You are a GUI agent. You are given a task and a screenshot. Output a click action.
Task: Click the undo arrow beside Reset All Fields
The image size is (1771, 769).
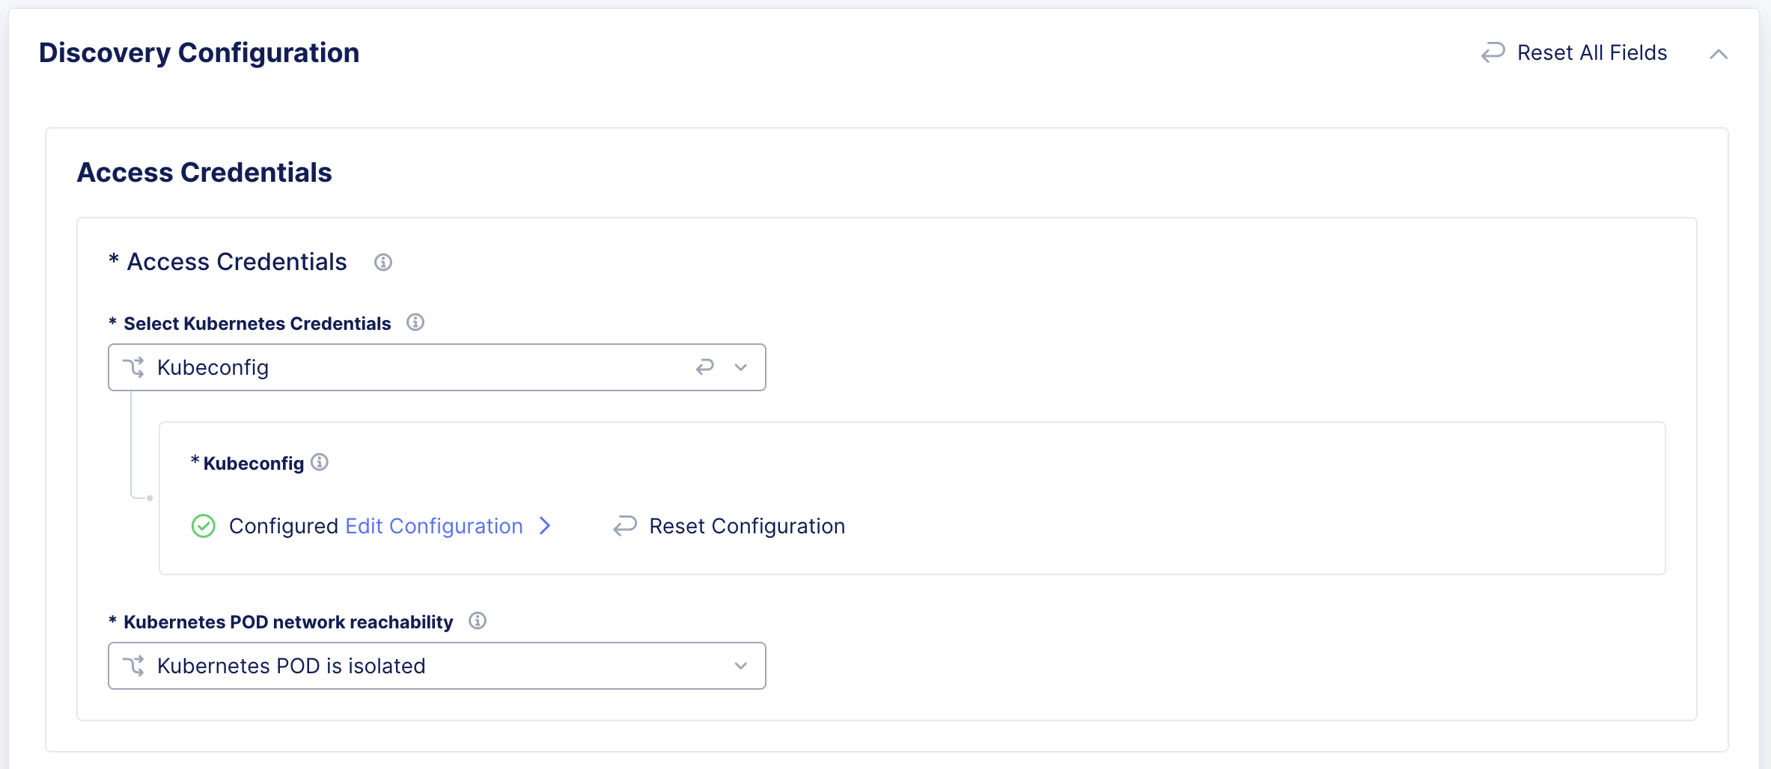[x=1491, y=52]
